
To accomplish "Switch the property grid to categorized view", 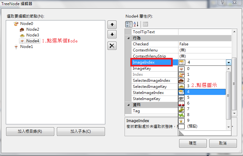I will (129, 24).
